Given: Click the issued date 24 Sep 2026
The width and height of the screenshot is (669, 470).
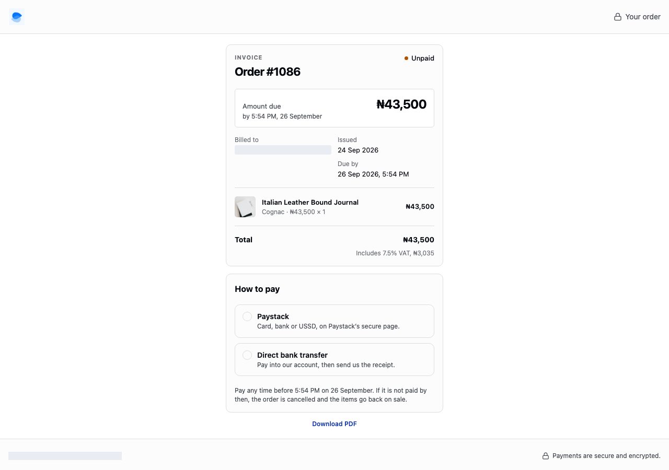Looking at the screenshot, I should (x=358, y=150).
